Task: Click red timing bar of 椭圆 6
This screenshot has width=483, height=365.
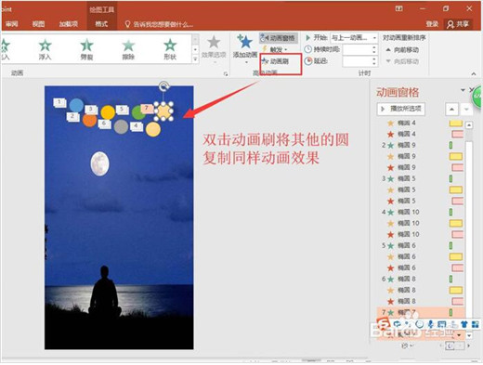Action: tap(458, 267)
